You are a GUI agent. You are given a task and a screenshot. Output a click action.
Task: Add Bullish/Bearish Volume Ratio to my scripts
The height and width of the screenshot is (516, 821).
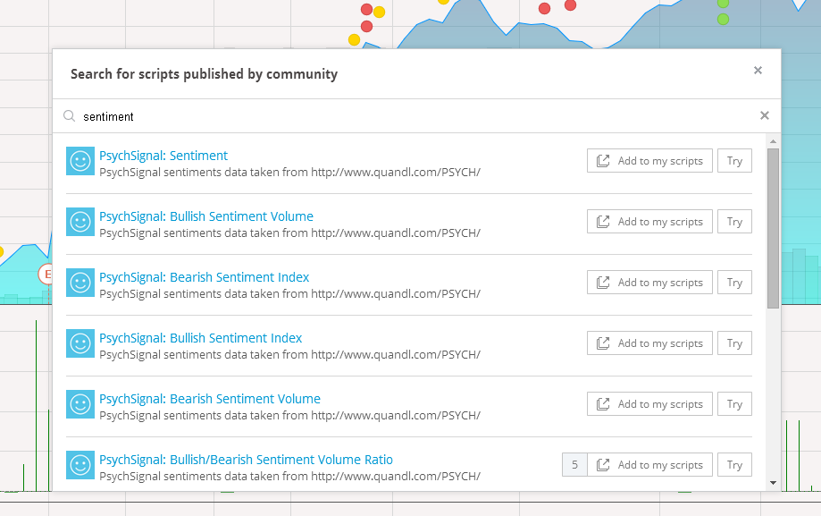[649, 465]
